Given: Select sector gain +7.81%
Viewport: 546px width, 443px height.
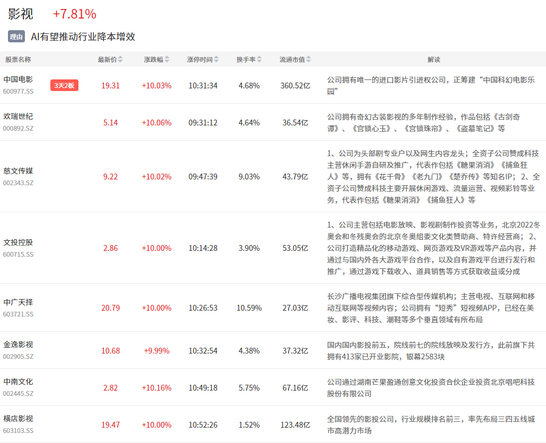Looking at the screenshot, I should click(75, 14).
